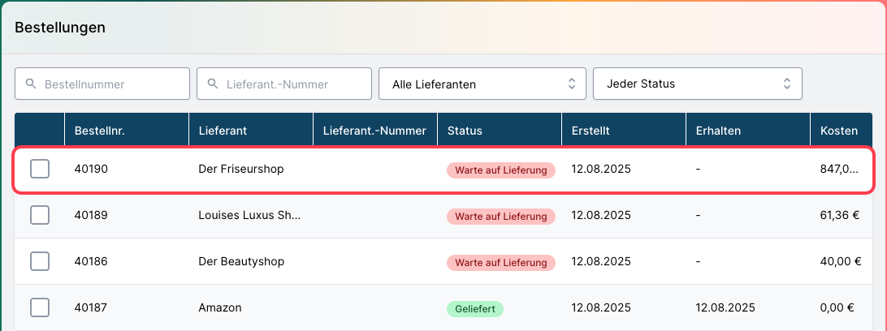Click the cost 40,00 €
This screenshot has height=331, width=887.
(x=841, y=261)
